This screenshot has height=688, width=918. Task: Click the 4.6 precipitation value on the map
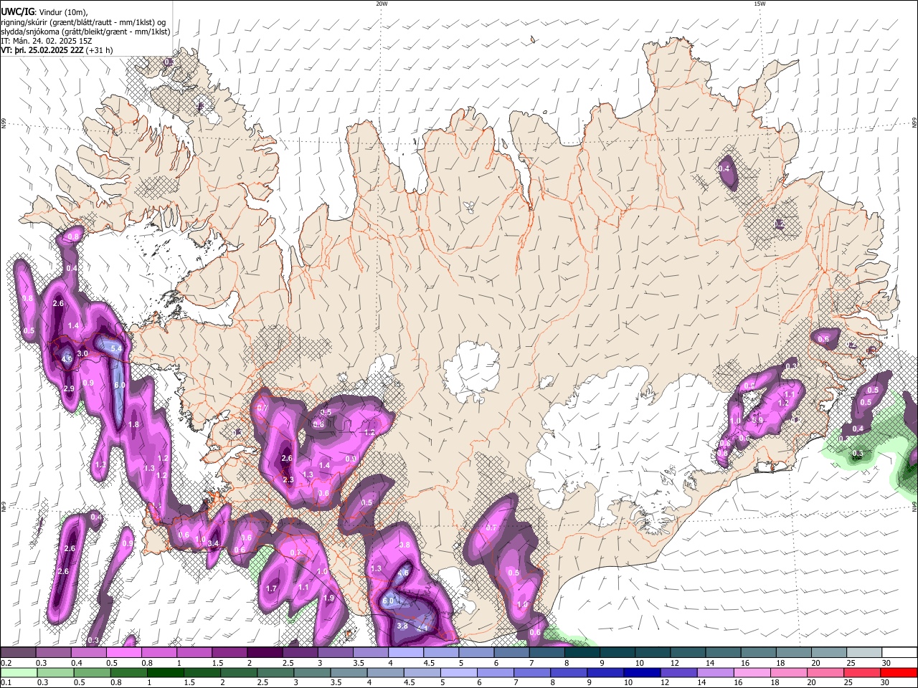pyautogui.click(x=403, y=573)
